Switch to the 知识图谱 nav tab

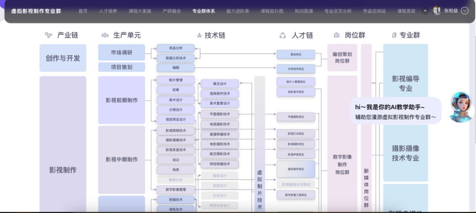pos(304,11)
